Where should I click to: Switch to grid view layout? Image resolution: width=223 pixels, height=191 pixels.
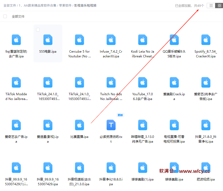[x=219, y=6]
